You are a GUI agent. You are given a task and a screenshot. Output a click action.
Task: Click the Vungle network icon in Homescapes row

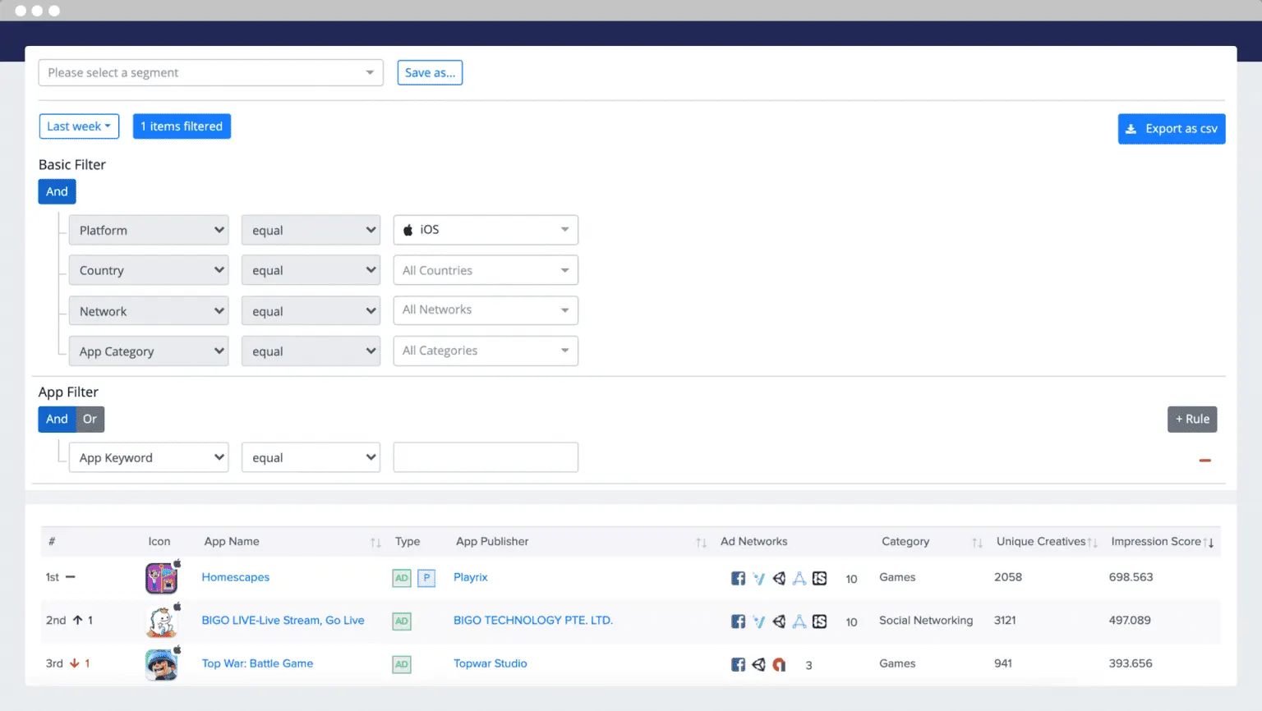tap(758, 579)
